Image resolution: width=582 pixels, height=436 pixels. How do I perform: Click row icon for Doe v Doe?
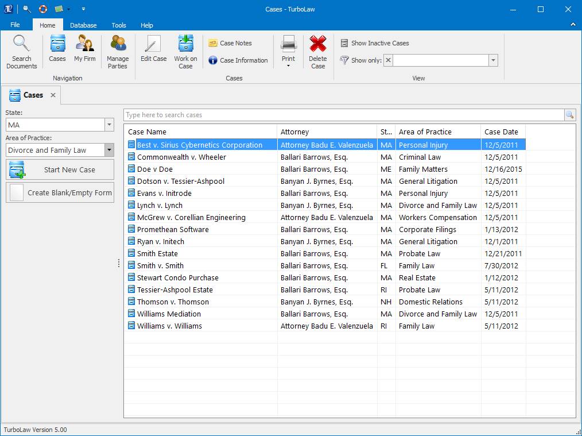[x=131, y=169]
